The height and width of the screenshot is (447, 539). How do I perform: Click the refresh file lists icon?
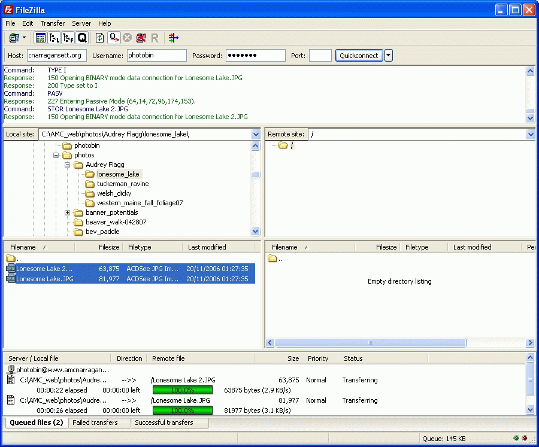(99, 38)
